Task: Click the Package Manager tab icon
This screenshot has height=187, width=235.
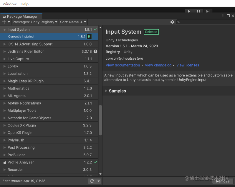Action: [4, 16]
